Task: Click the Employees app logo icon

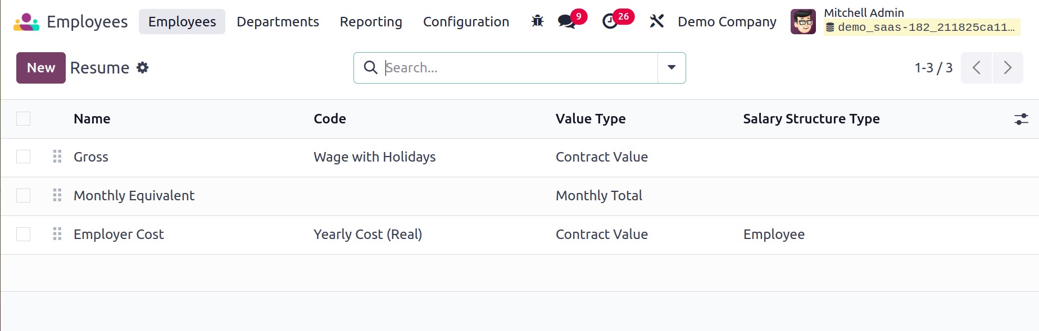Action: point(26,22)
